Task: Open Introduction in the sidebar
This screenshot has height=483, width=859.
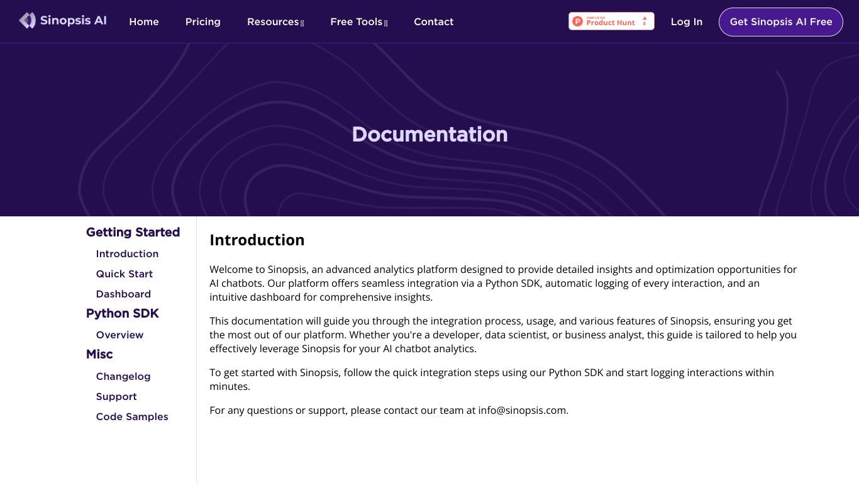Action: point(127,253)
